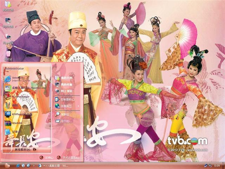Image resolution: width=225 pixels, height=169 pixels.
Task: Click the heart-shaped Start button
Action: (x=7, y=166)
